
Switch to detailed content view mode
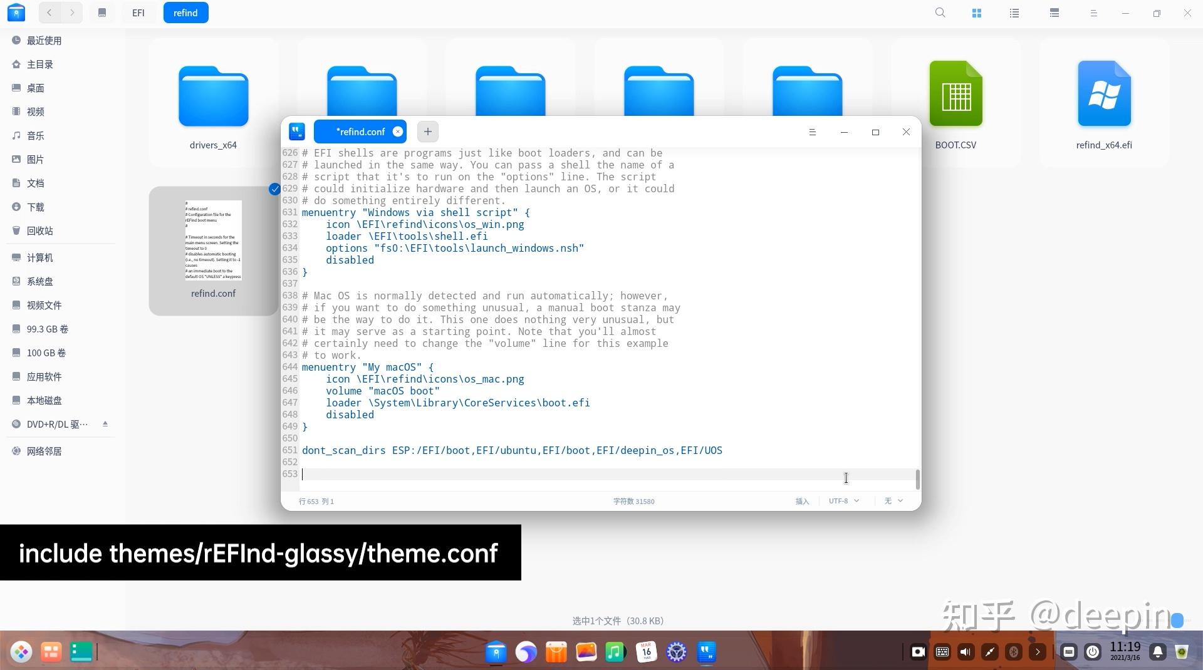click(x=1054, y=13)
